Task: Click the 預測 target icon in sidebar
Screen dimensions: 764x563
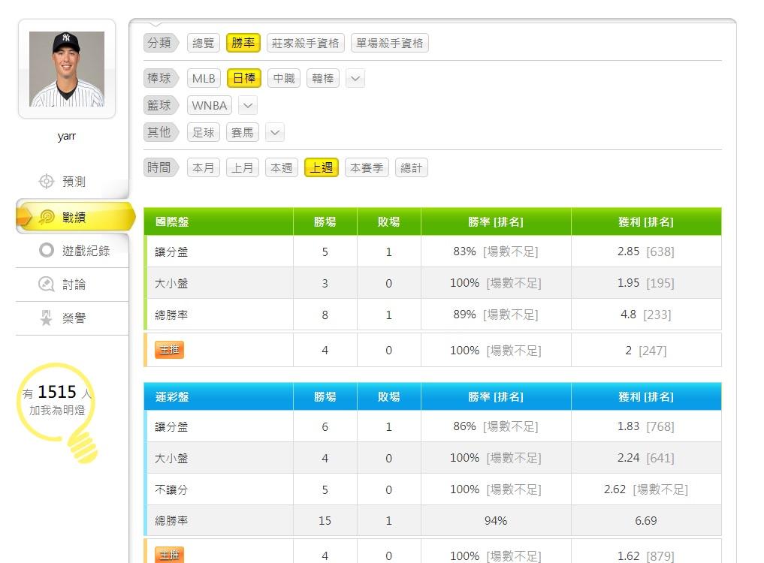Action: coord(47,181)
